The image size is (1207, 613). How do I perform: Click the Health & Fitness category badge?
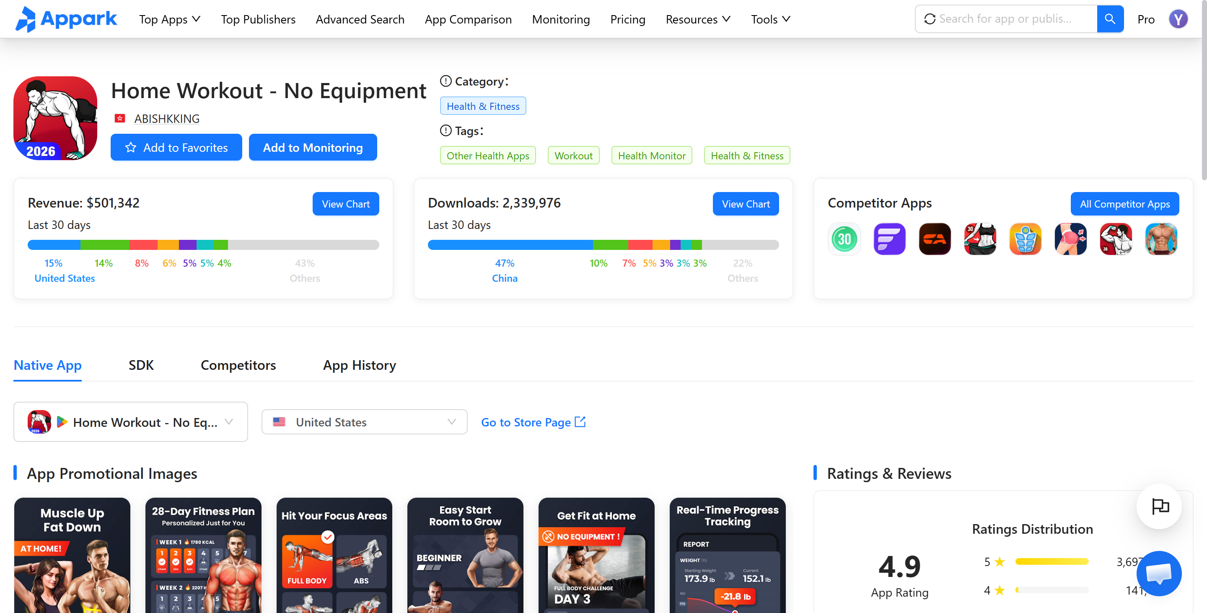(x=483, y=106)
